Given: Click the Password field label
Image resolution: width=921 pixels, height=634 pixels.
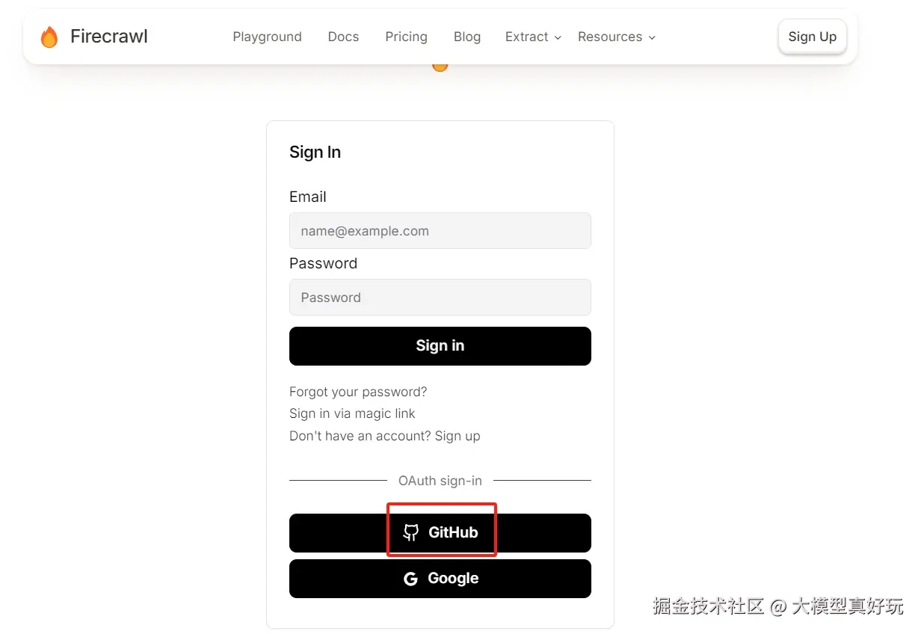Looking at the screenshot, I should coord(323,263).
